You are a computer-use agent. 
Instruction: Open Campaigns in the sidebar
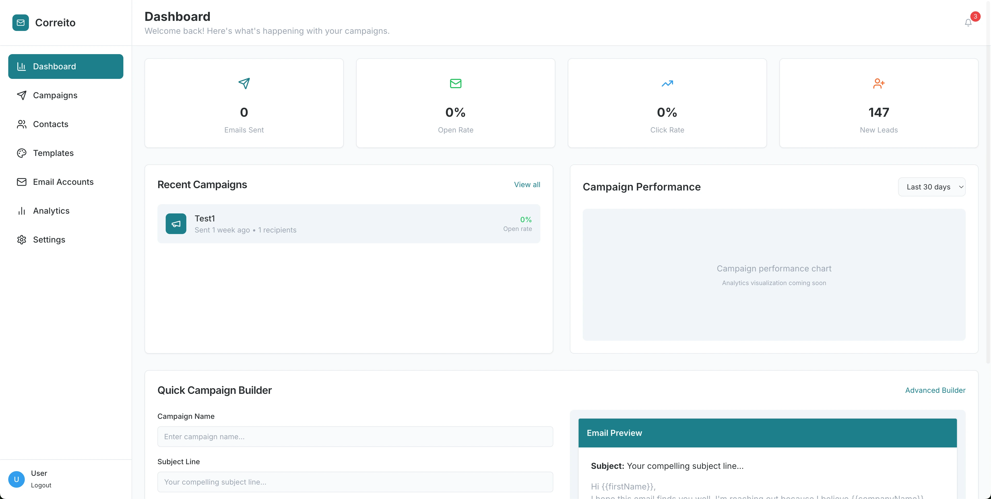click(x=55, y=95)
